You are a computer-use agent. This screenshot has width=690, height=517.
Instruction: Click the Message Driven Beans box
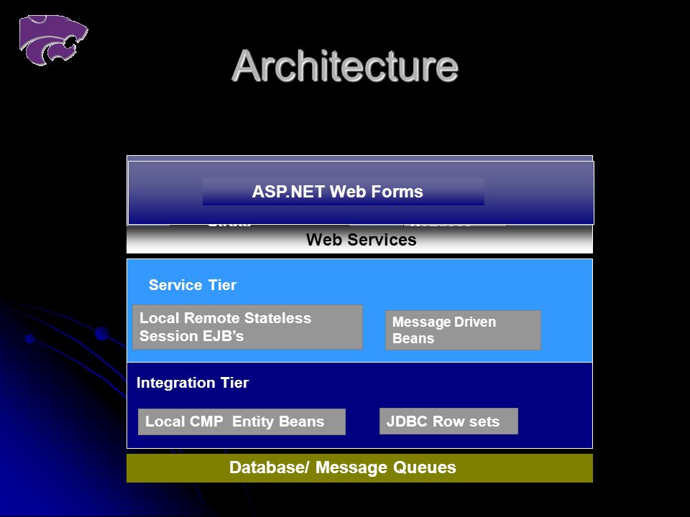coord(463,330)
